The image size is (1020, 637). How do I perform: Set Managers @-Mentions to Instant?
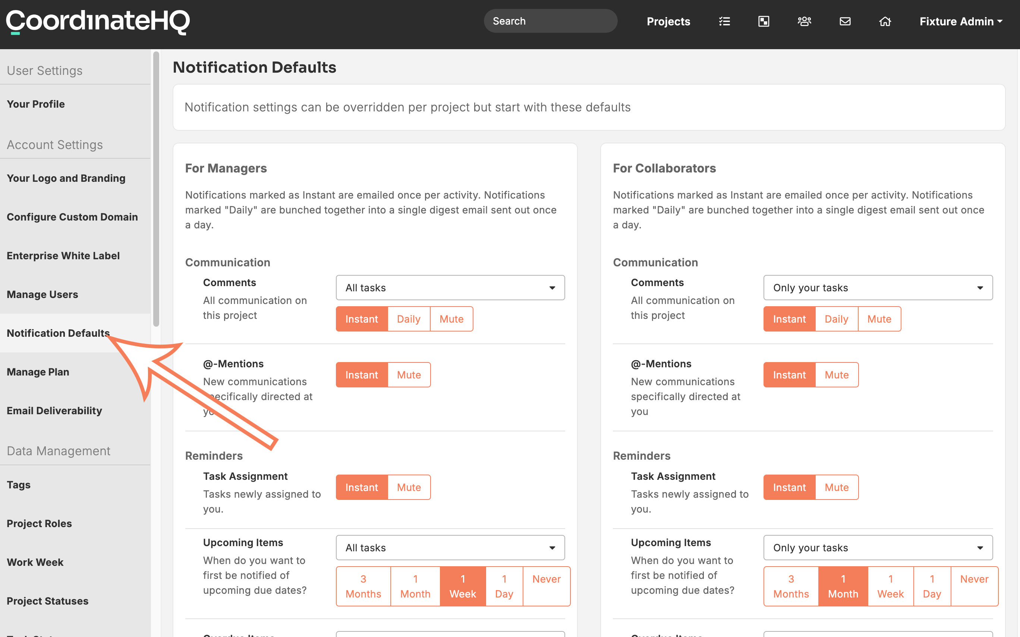(x=362, y=375)
